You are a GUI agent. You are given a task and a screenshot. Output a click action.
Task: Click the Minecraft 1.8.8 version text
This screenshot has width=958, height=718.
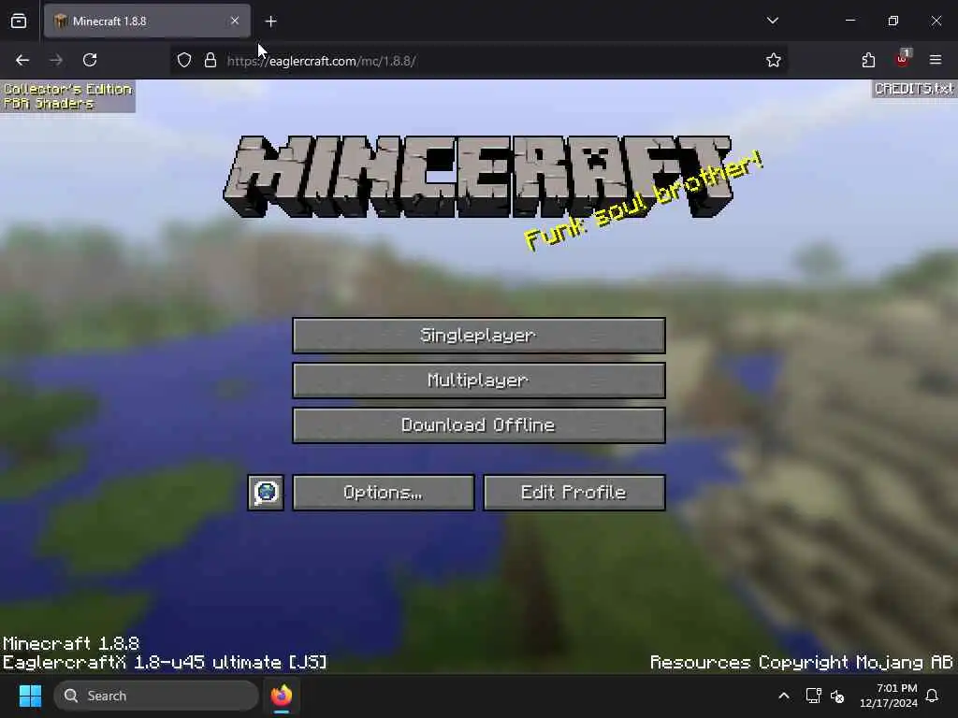[71, 643]
